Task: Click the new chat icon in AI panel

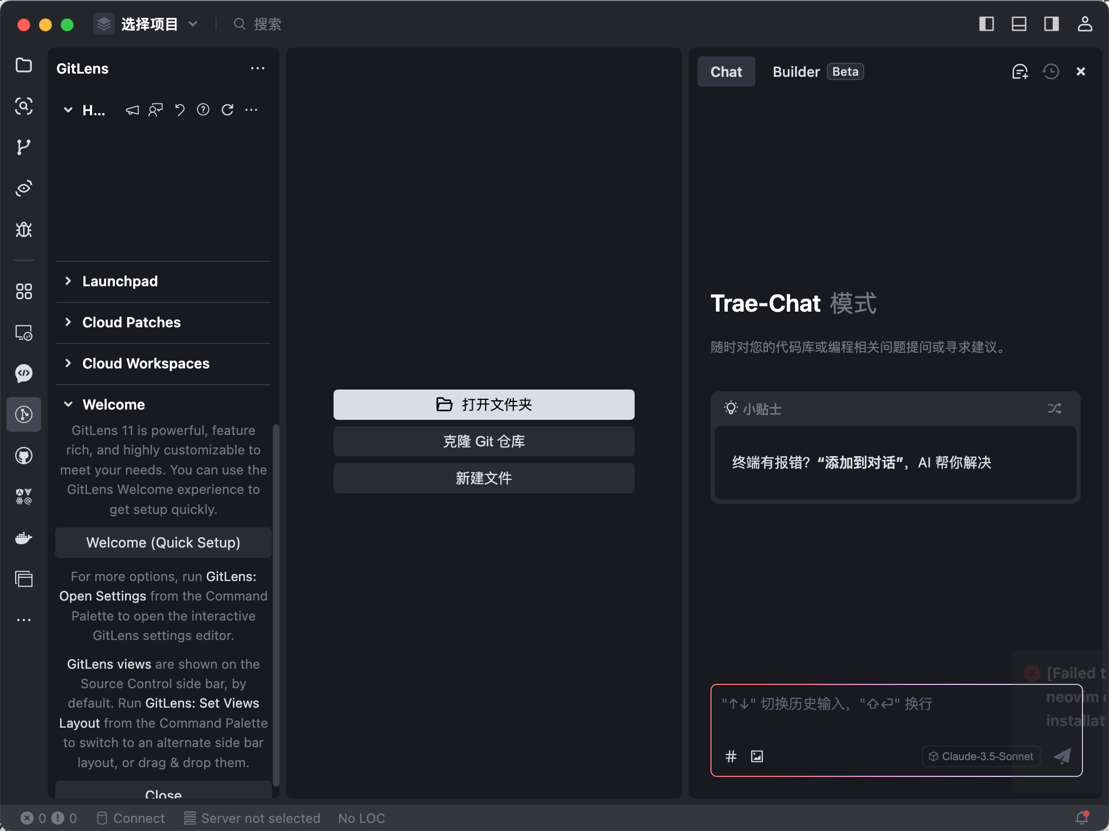Action: coord(1020,71)
